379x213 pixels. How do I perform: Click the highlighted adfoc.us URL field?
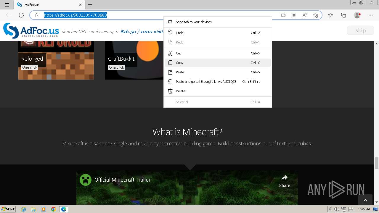click(x=76, y=15)
